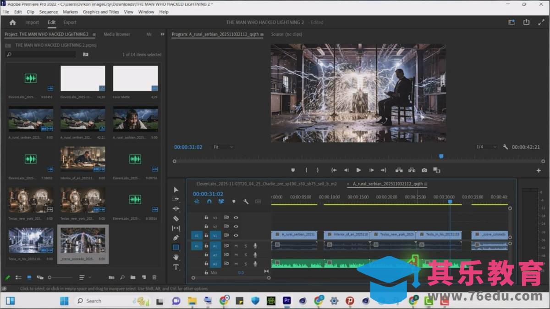Toggle the lock on track V2
Screen dimensions: 550x309
click(206, 227)
